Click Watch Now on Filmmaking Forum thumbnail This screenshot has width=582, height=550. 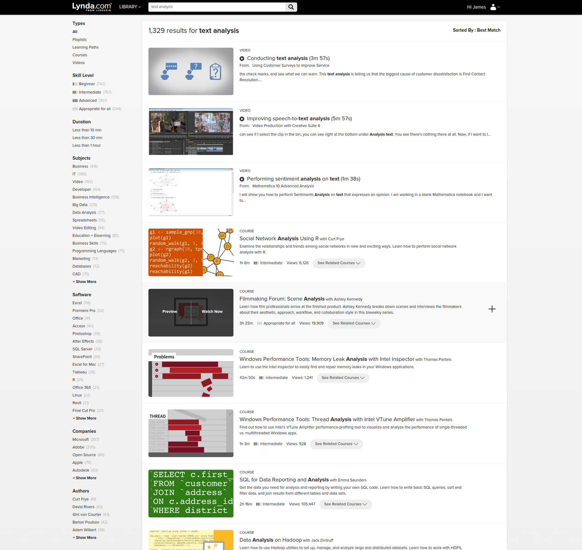click(212, 312)
